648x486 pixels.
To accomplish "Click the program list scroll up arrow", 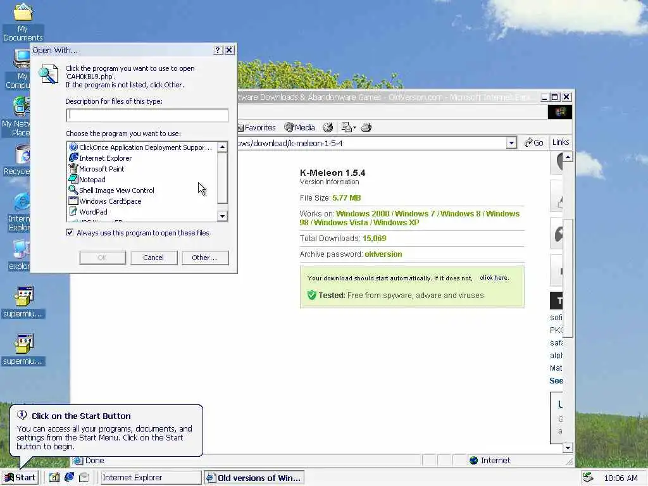I will pyautogui.click(x=222, y=147).
